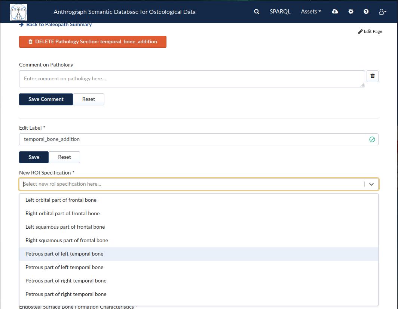Click the cloud upload icon

335,12
